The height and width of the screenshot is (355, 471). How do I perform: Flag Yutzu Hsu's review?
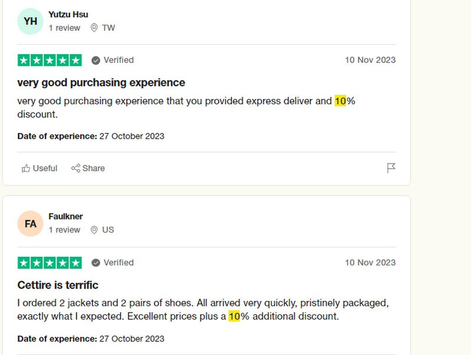point(391,168)
